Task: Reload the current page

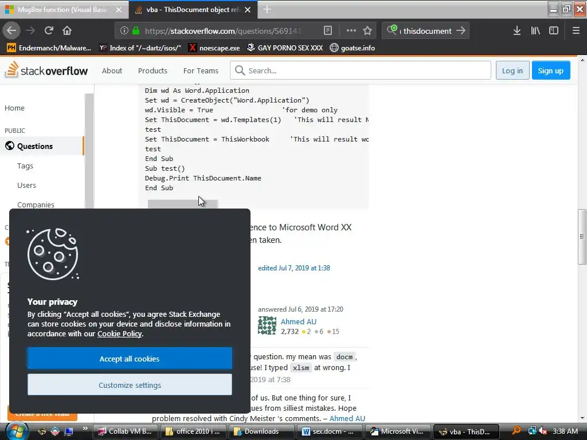Action: pyautogui.click(x=49, y=31)
